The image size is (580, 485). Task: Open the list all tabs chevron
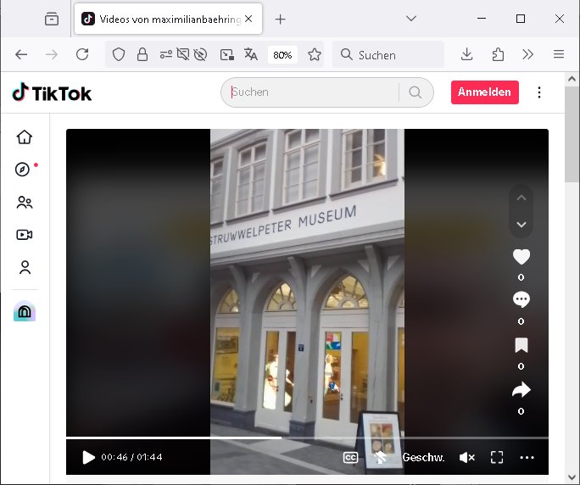411,19
